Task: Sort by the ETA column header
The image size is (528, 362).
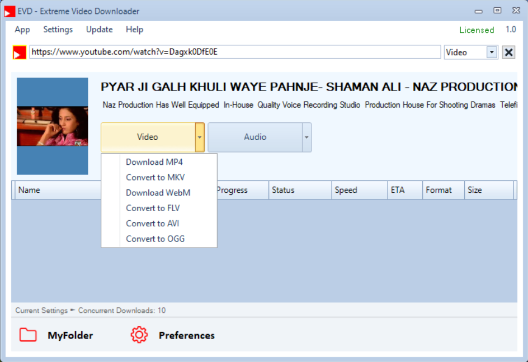Action: point(405,190)
